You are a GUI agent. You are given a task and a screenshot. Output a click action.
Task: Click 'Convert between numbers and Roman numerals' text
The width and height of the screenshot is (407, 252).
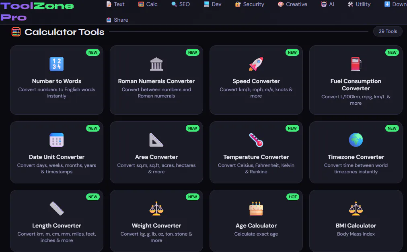tap(156, 93)
